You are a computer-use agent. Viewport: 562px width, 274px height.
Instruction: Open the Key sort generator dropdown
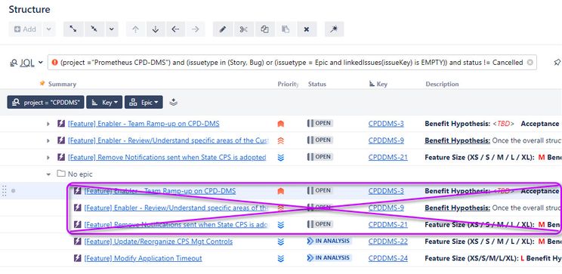coord(104,103)
